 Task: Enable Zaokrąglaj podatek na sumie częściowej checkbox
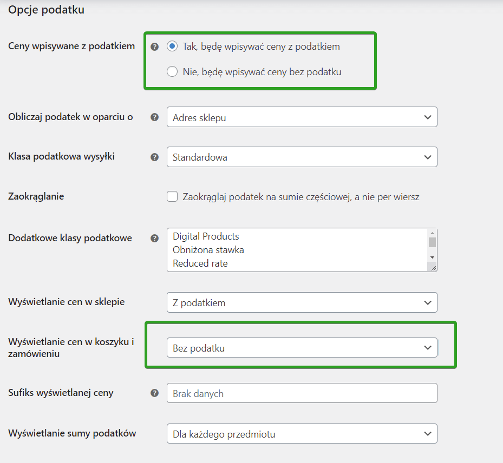coord(172,196)
